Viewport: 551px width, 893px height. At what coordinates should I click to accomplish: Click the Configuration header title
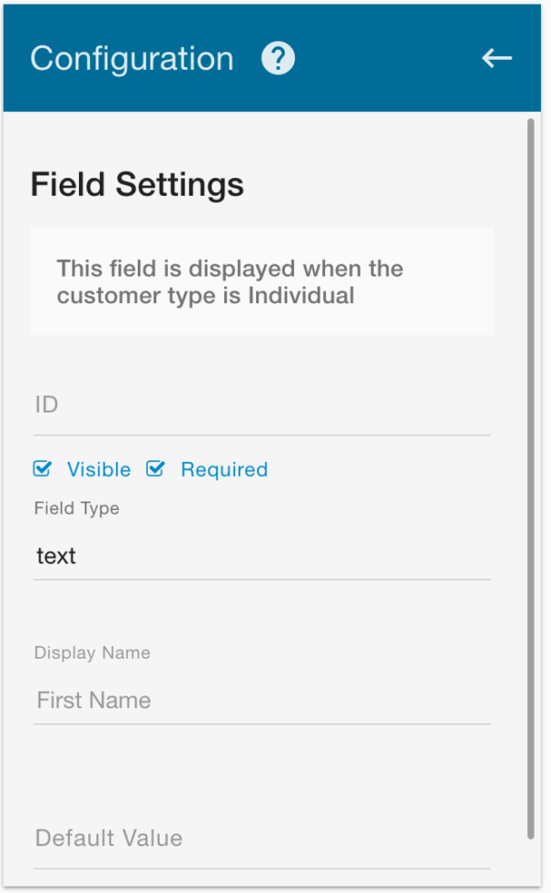click(x=132, y=59)
